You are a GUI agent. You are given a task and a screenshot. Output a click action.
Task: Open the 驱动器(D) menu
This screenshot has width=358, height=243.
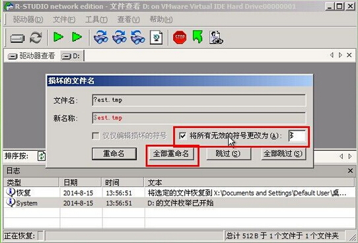(28, 19)
